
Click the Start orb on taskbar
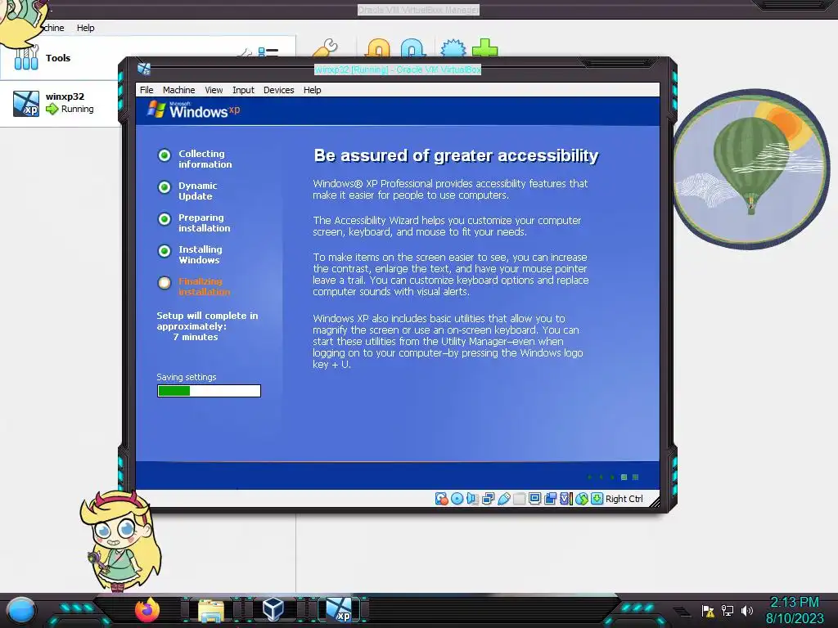click(20, 610)
